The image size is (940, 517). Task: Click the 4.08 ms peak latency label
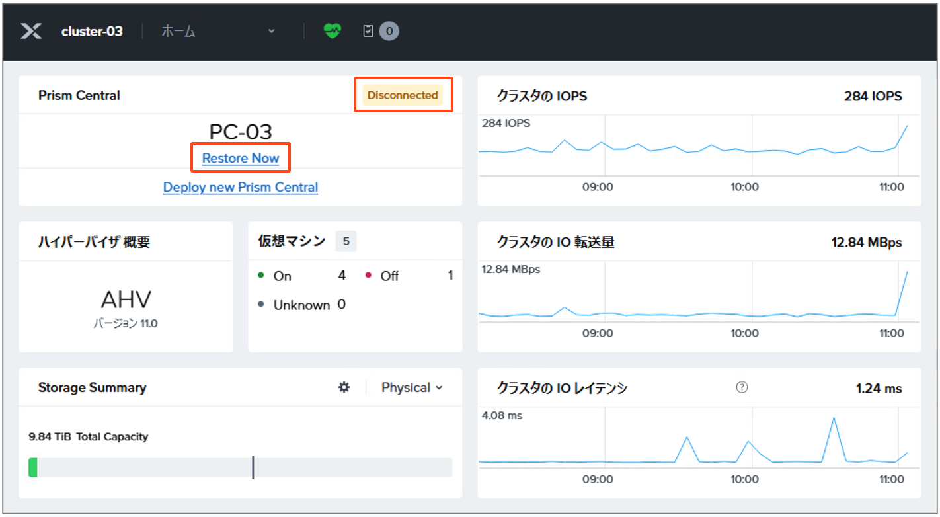[x=502, y=415]
